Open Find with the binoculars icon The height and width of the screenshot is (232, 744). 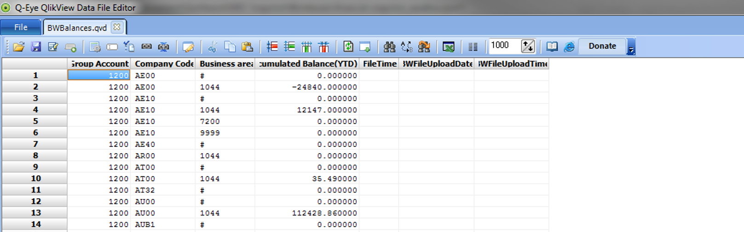(x=389, y=46)
